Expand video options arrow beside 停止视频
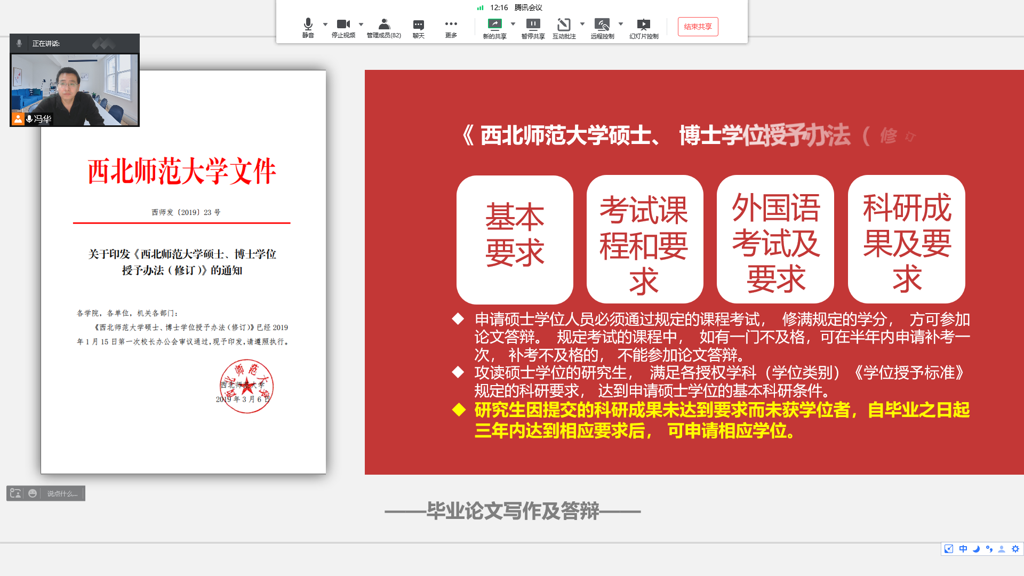Screen dimensions: 1024x576 click(x=361, y=24)
